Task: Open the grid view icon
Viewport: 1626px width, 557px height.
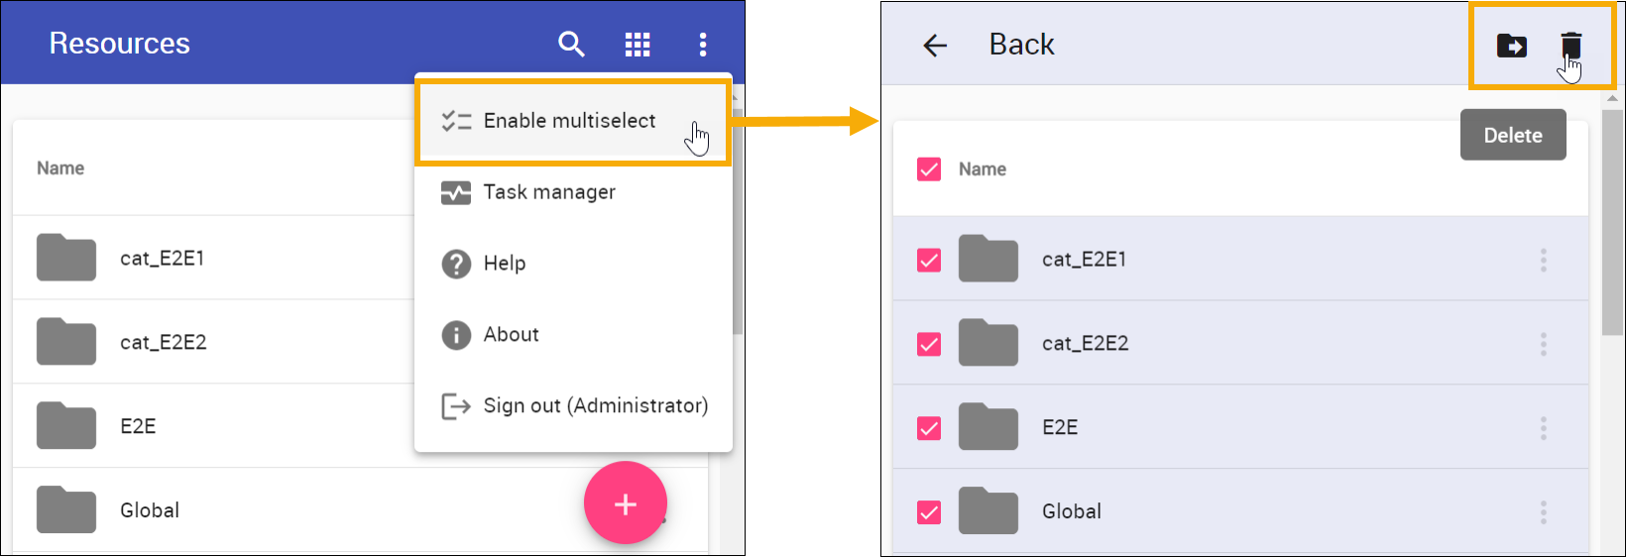Action: [638, 44]
